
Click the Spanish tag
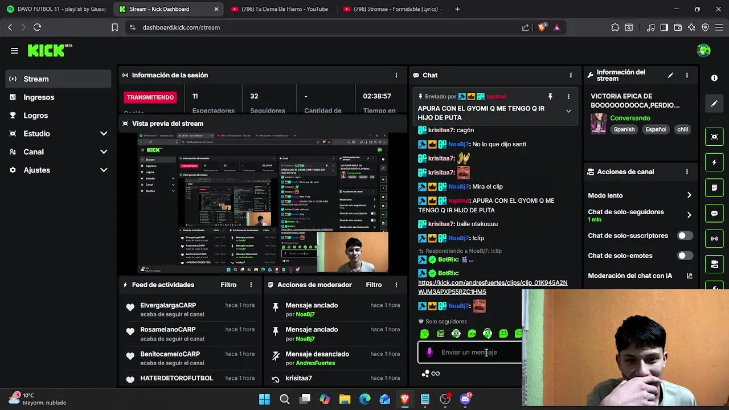[624, 129]
